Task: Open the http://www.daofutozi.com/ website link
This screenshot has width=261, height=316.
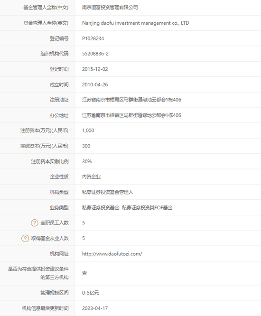Action: (112, 254)
